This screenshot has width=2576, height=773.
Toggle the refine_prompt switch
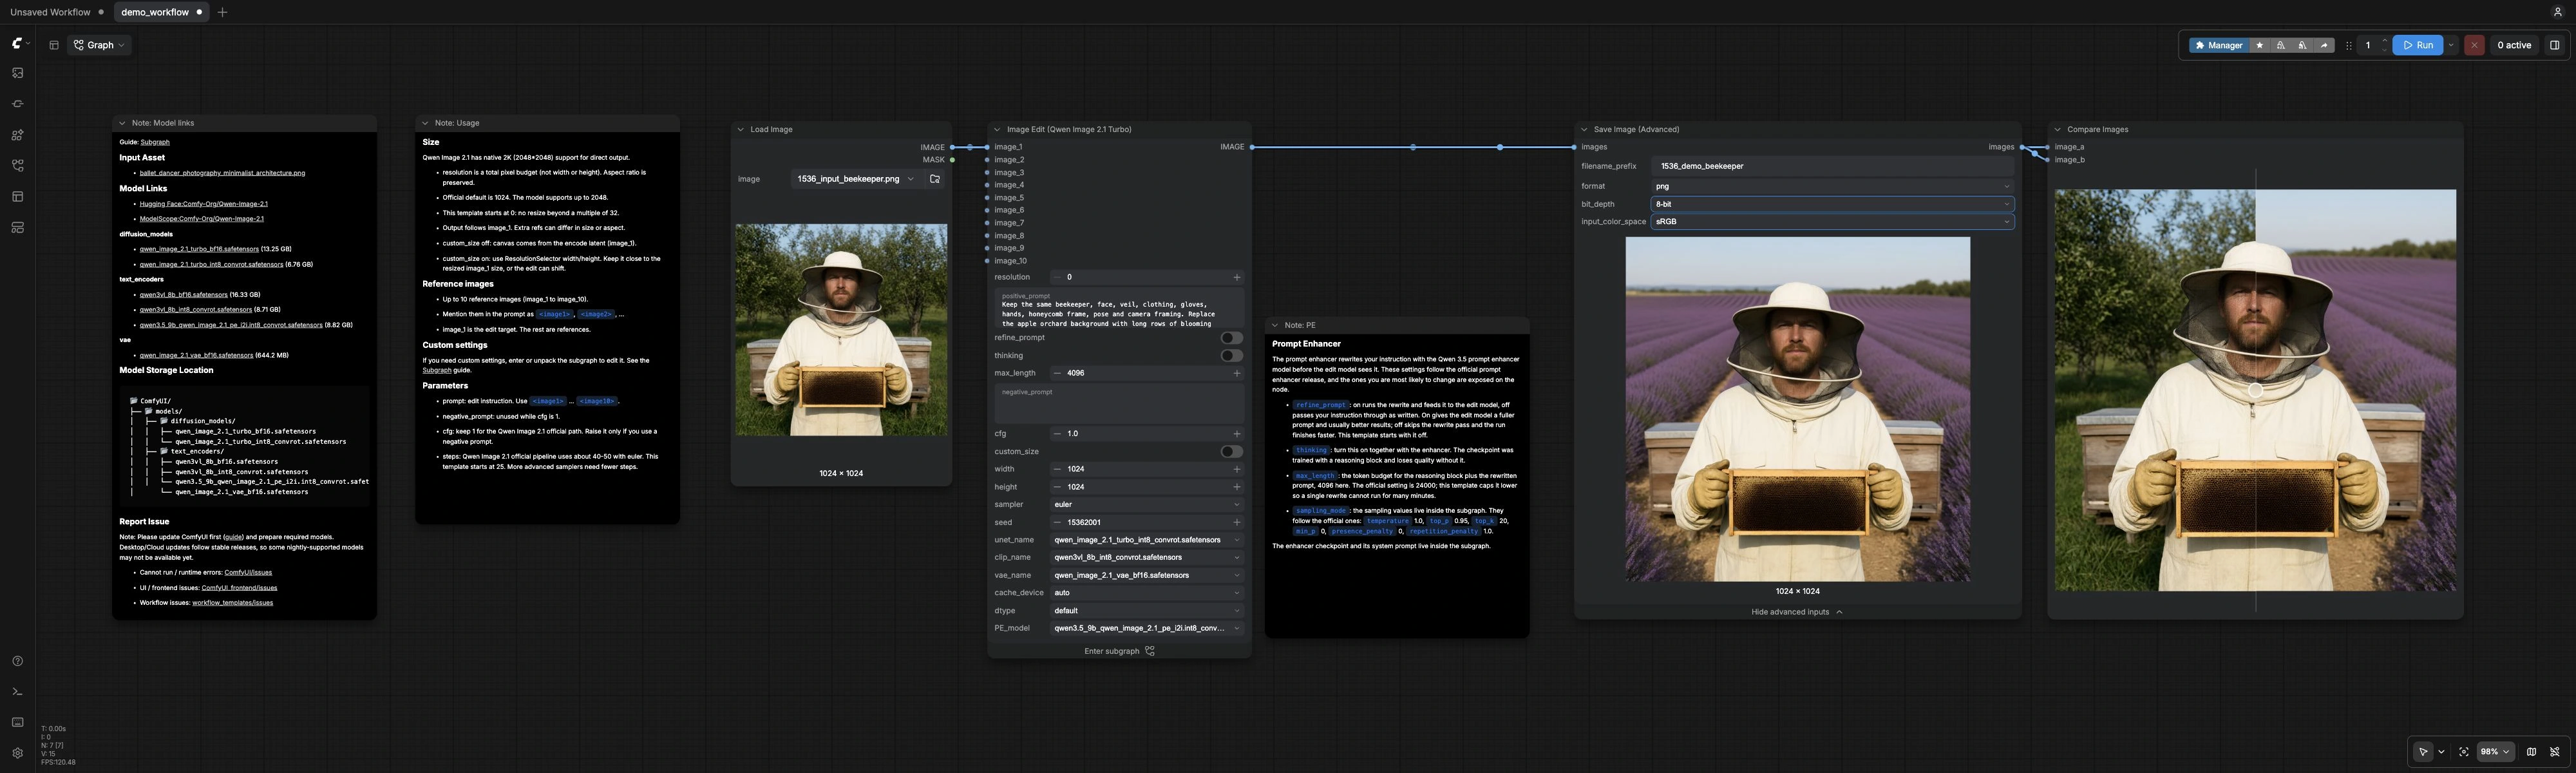(1231, 338)
